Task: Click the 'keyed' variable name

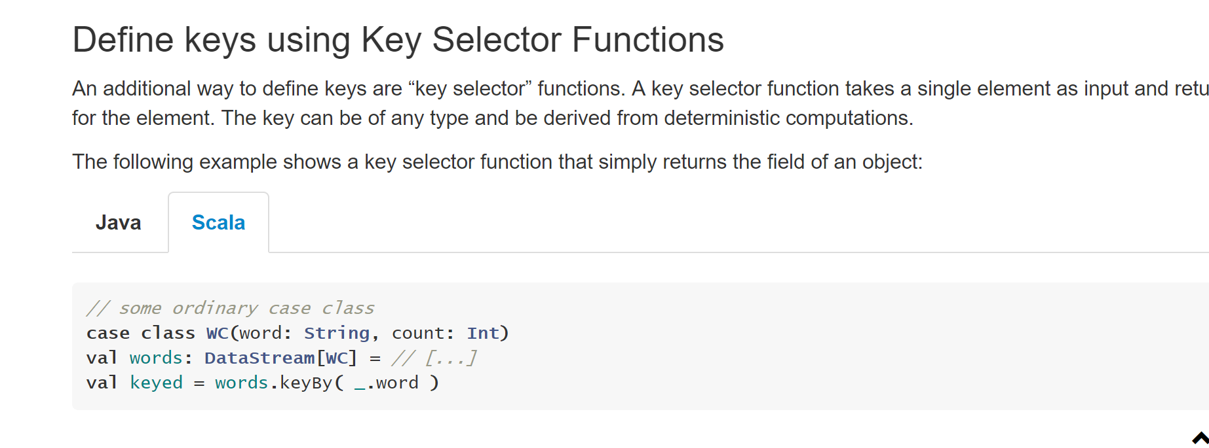Action: click(x=156, y=383)
